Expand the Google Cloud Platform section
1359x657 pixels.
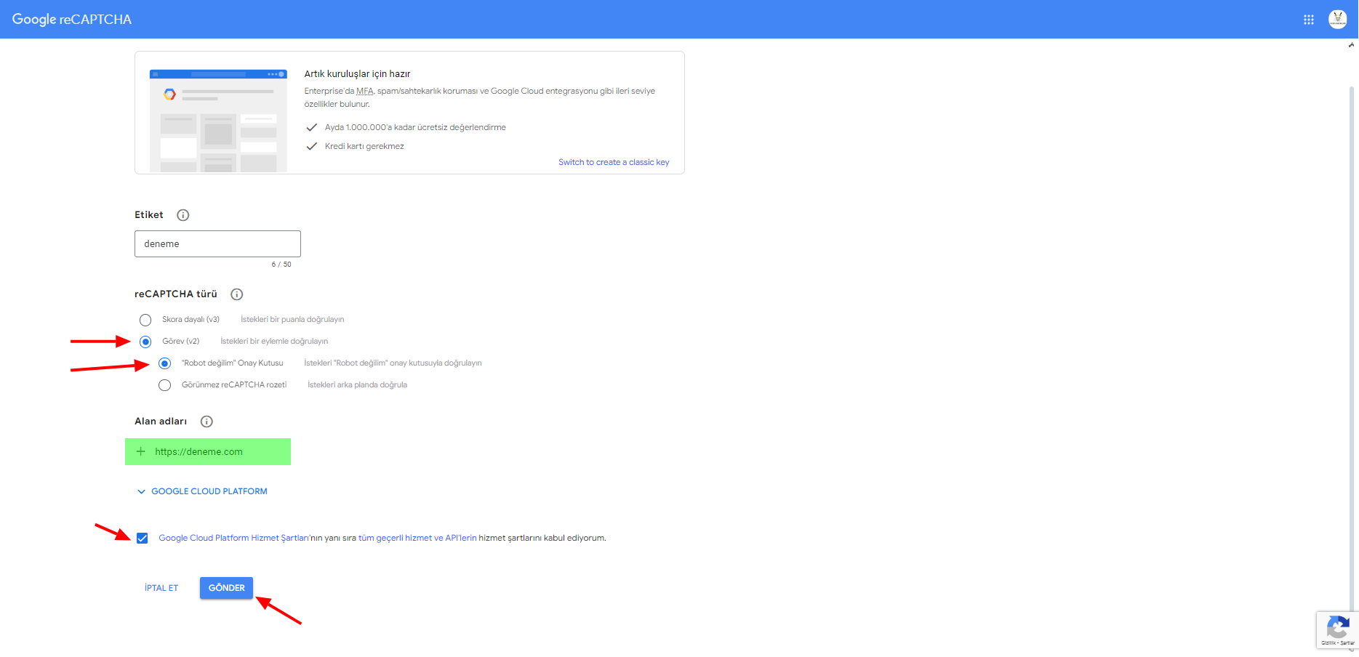(x=202, y=491)
